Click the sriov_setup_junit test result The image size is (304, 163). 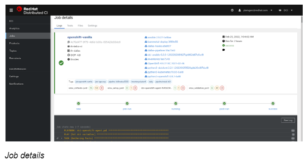point(122,88)
